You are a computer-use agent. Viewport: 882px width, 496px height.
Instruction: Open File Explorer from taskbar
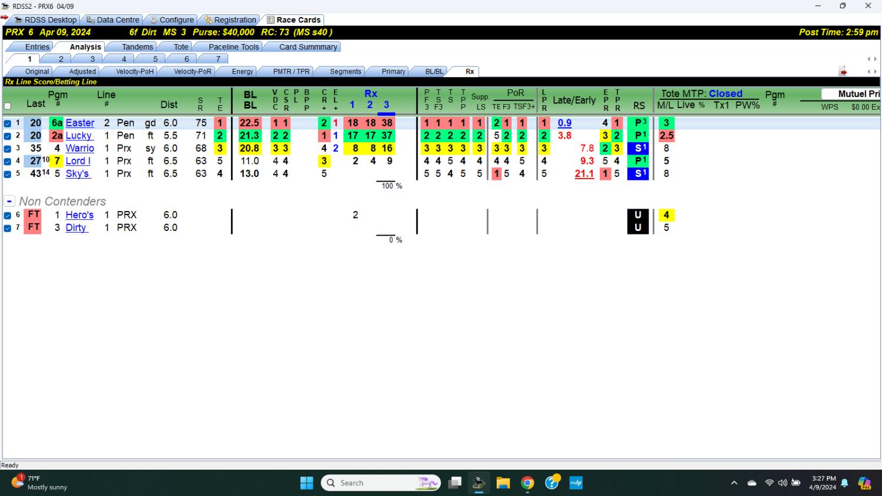[x=503, y=483]
